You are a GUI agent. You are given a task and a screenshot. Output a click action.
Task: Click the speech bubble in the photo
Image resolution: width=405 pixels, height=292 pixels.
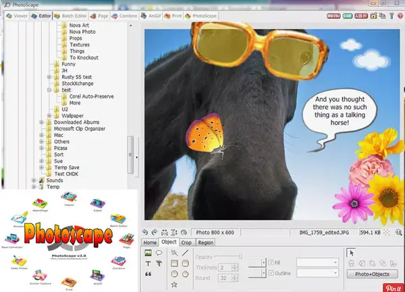pos(339,113)
